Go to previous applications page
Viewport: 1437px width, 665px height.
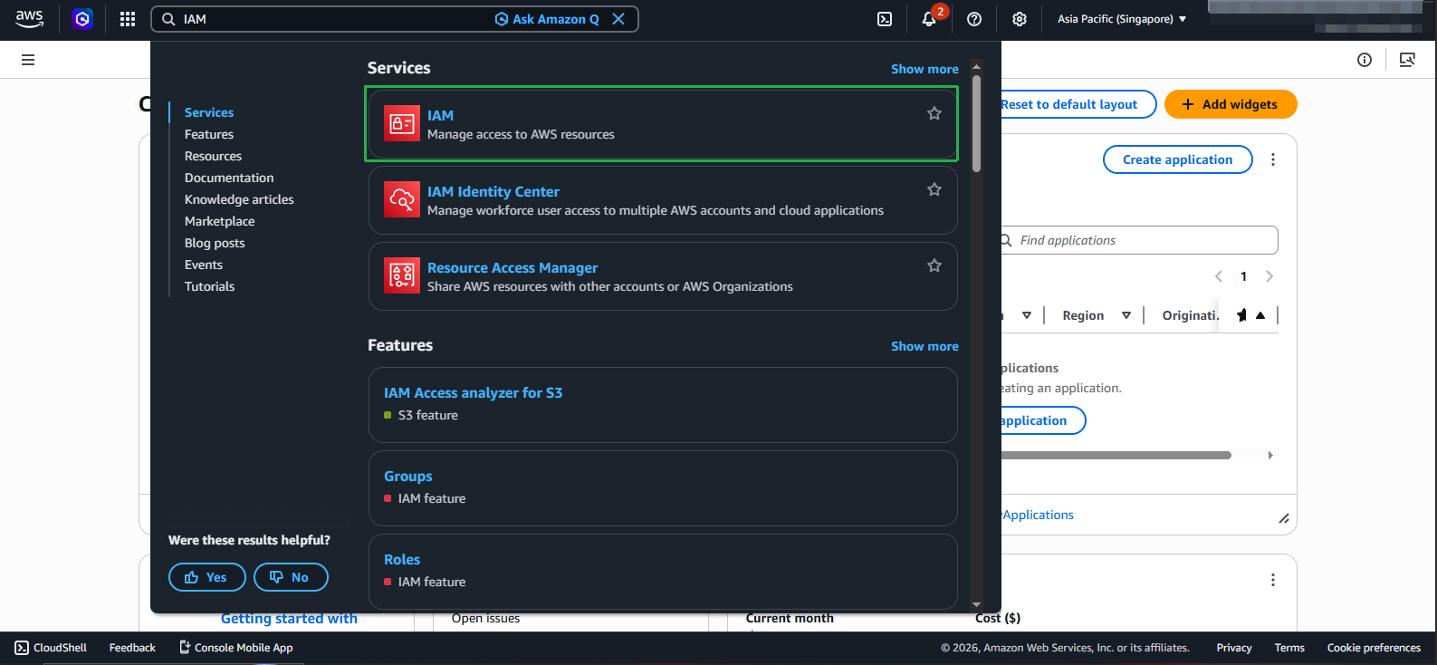[x=1219, y=276]
